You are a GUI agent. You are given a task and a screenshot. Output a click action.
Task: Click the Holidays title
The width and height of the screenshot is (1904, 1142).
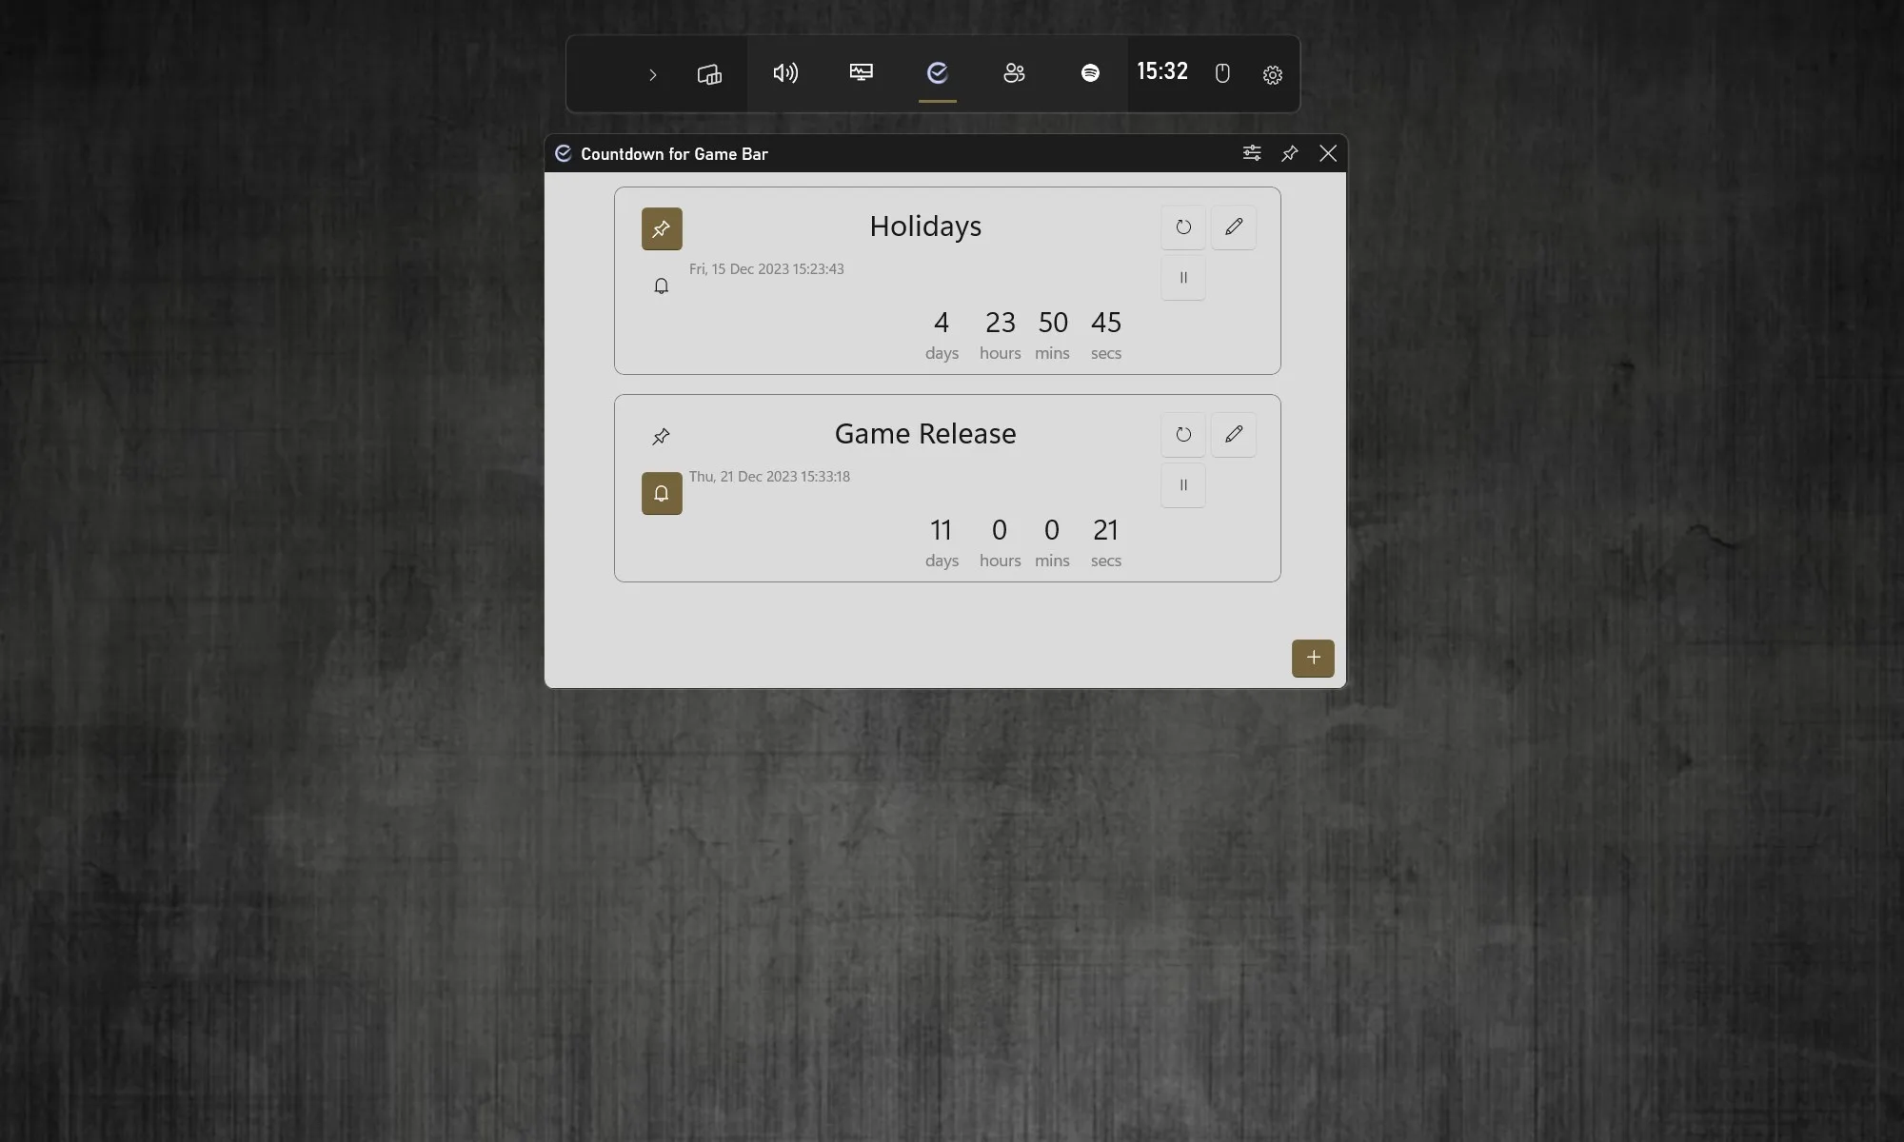coord(925,226)
